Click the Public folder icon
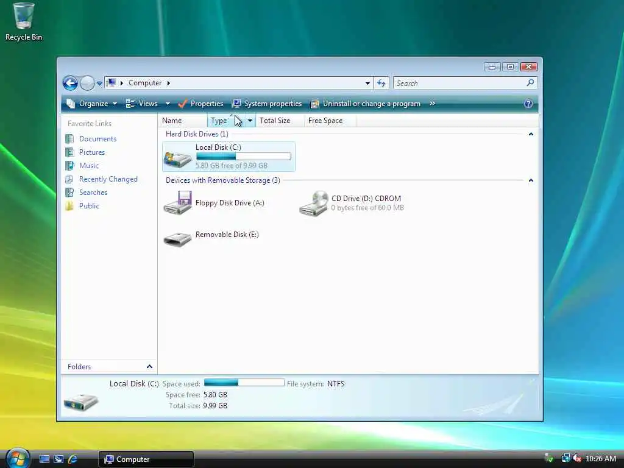Screen dimensions: 624x468 click(x=69, y=206)
